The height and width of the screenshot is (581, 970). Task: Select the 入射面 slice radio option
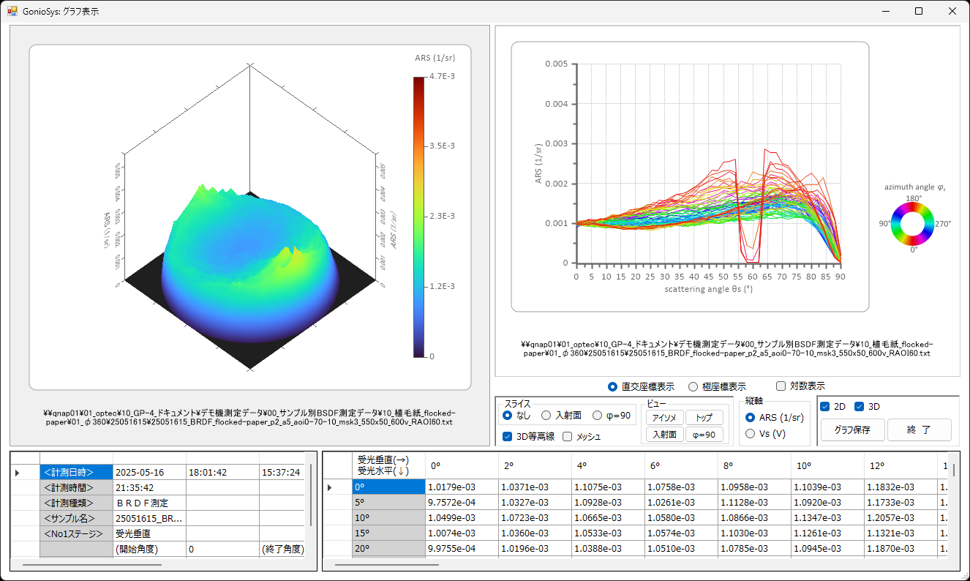point(546,416)
